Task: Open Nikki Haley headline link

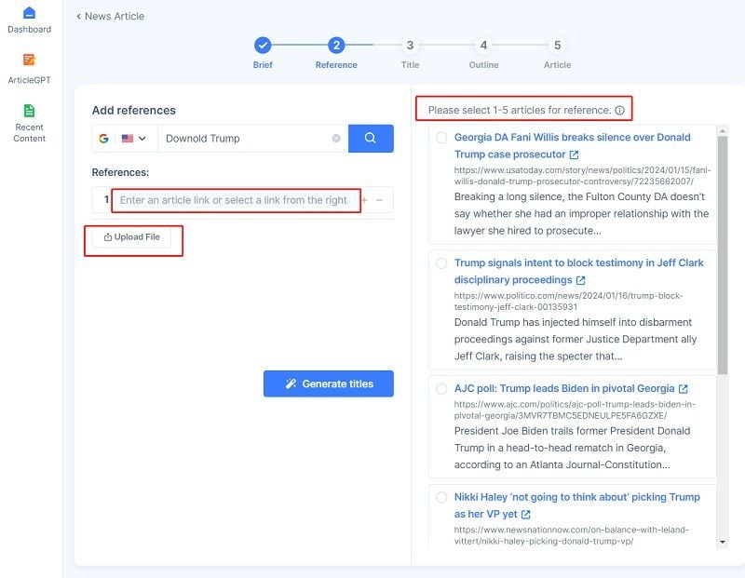Action: click(576, 505)
